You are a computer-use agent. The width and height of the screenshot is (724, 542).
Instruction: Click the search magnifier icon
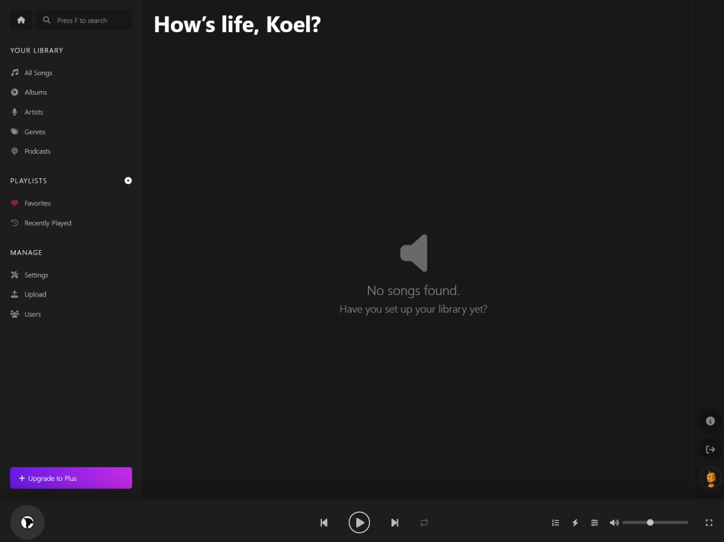(47, 20)
